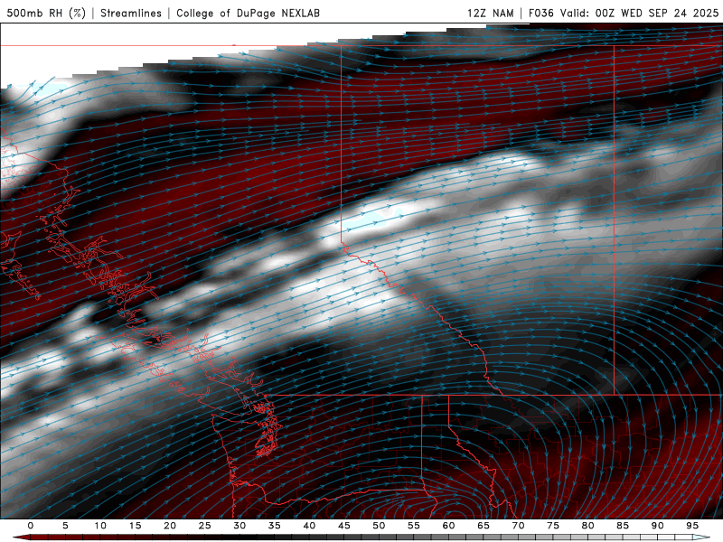This screenshot has height=542, width=723.
Task: Click the 85 label on the color bar
Action: (x=623, y=526)
